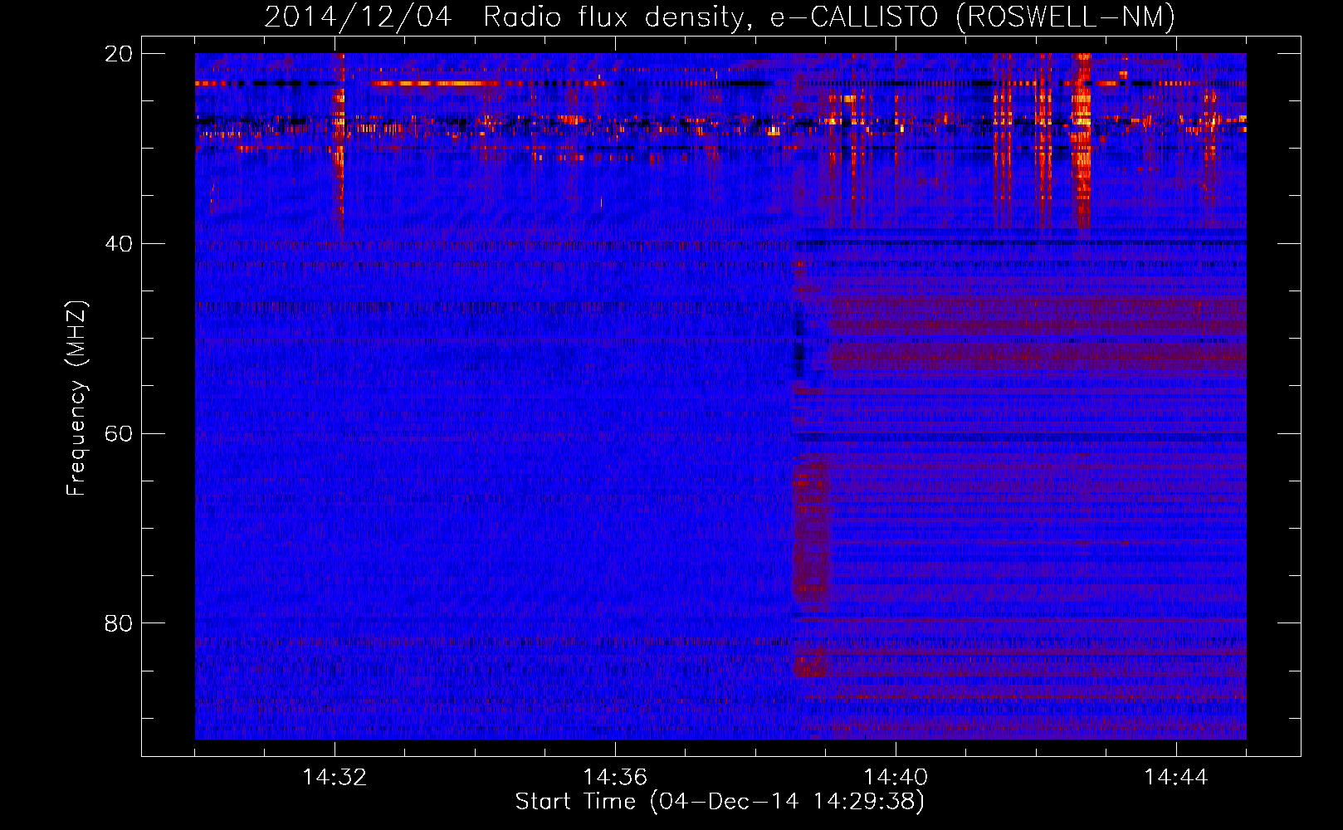Screen dimensions: 1343x830
Task: Click the 'Start Time (04-Dec-14 14:29:38)' label
Action: point(720,802)
